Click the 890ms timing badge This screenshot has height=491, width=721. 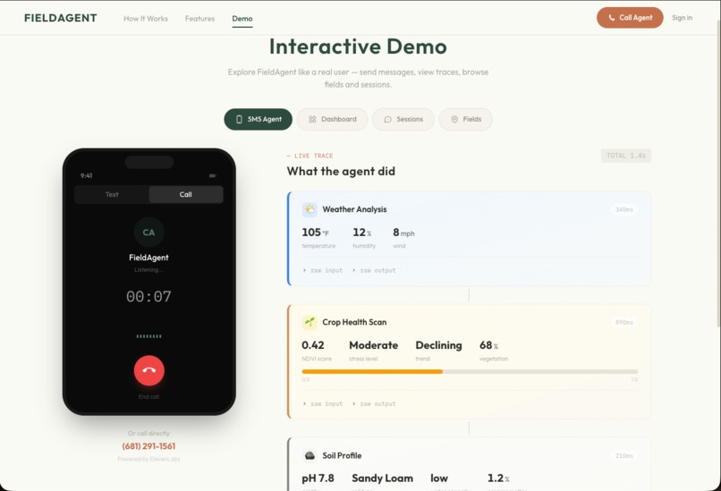pos(624,322)
